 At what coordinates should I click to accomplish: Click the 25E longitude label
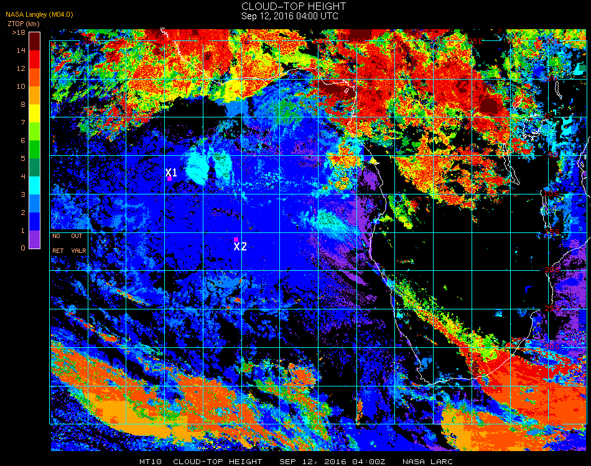pyautogui.click(x=476, y=41)
